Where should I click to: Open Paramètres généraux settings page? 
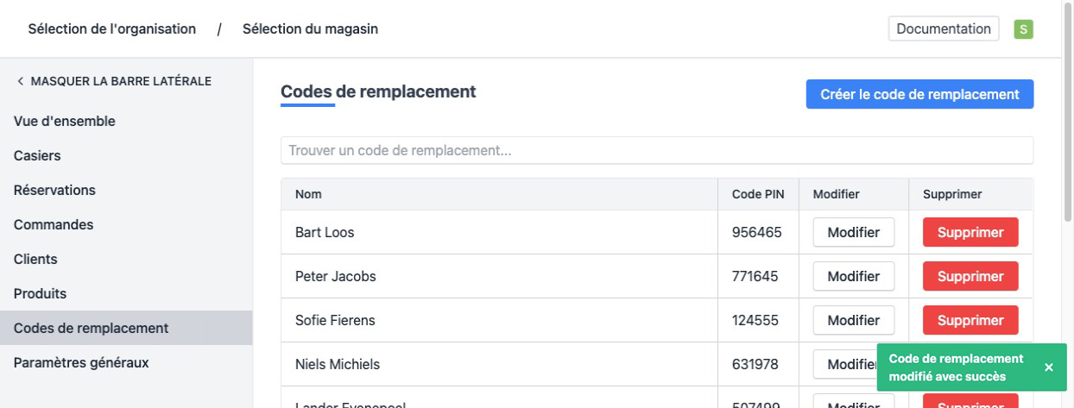(x=81, y=362)
